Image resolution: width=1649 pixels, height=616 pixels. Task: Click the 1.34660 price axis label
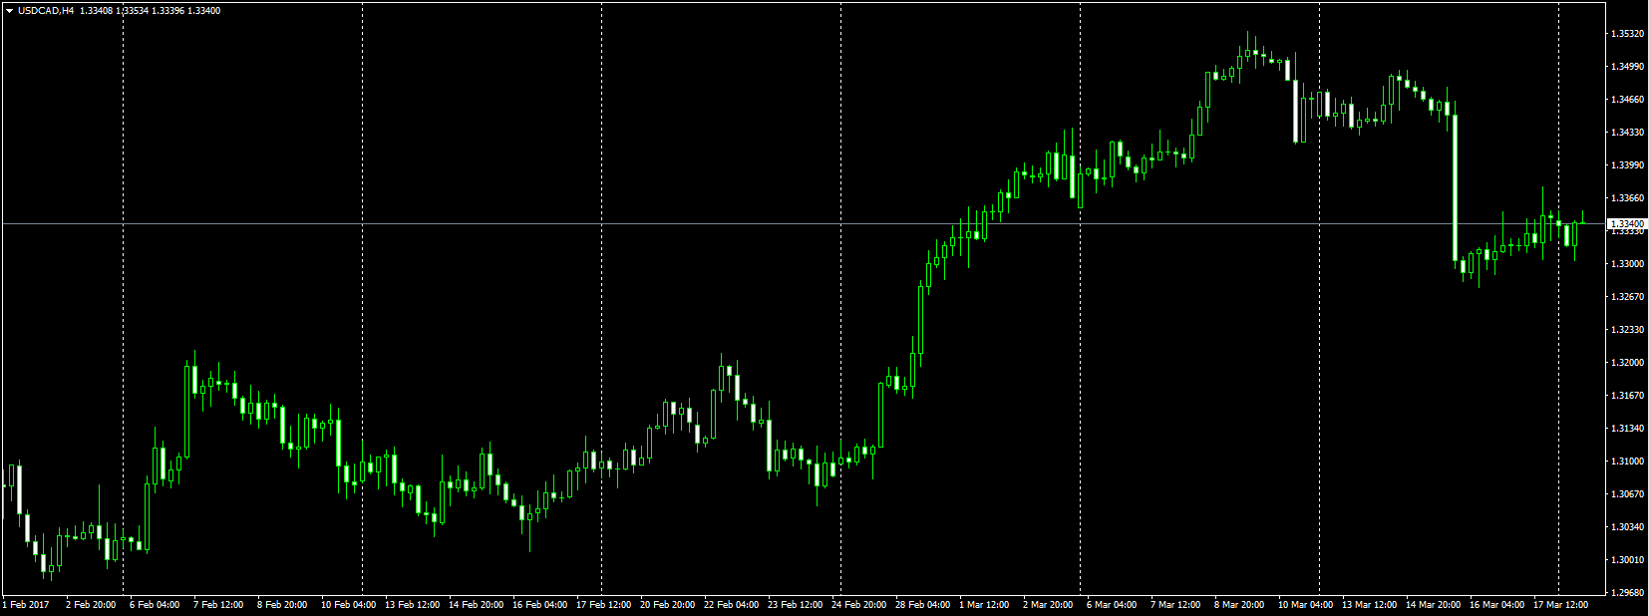[x=1627, y=100]
